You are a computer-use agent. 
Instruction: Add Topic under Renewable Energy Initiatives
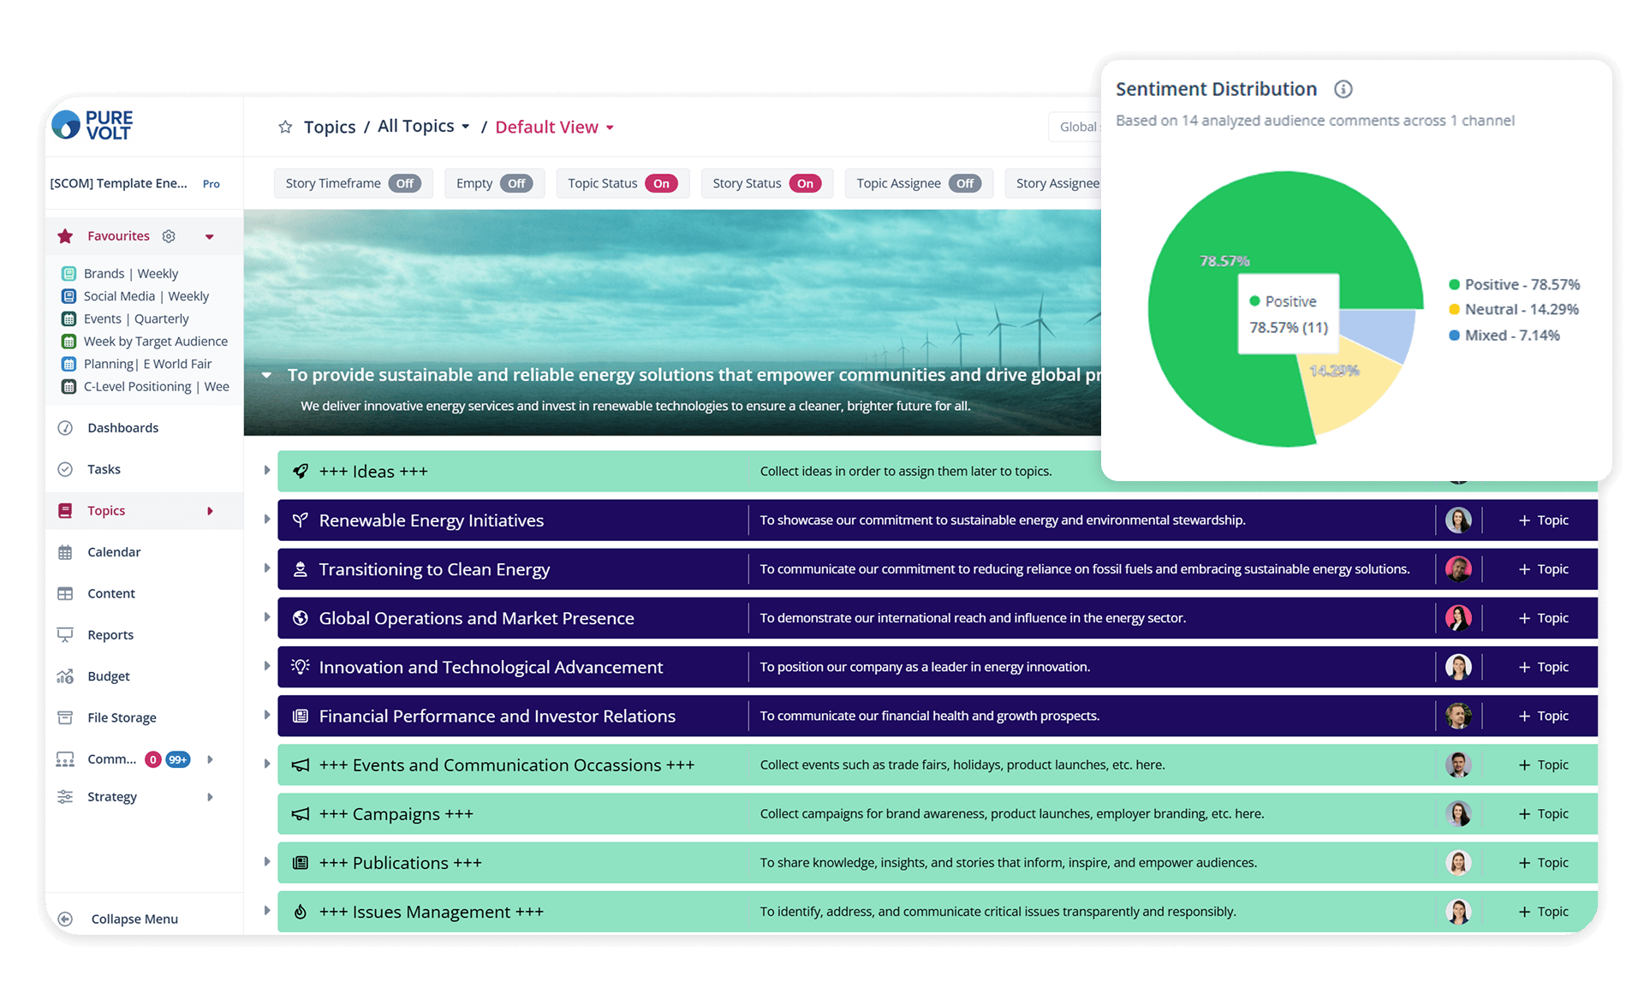[1543, 520]
